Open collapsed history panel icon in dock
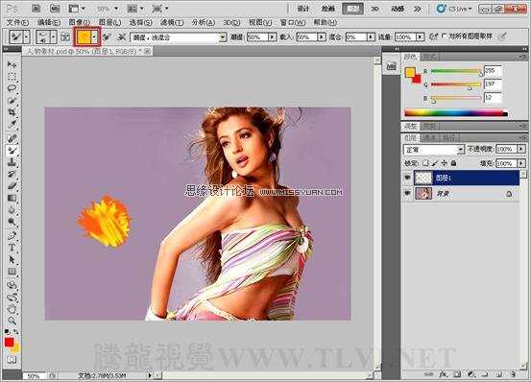This screenshot has height=382, width=531. (x=391, y=66)
